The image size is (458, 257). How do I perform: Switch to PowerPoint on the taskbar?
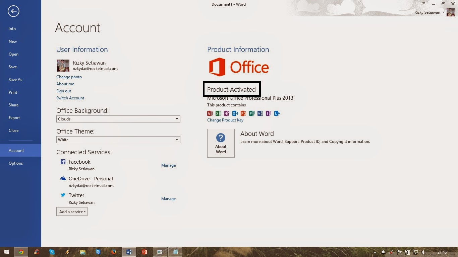[x=145, y=252]
